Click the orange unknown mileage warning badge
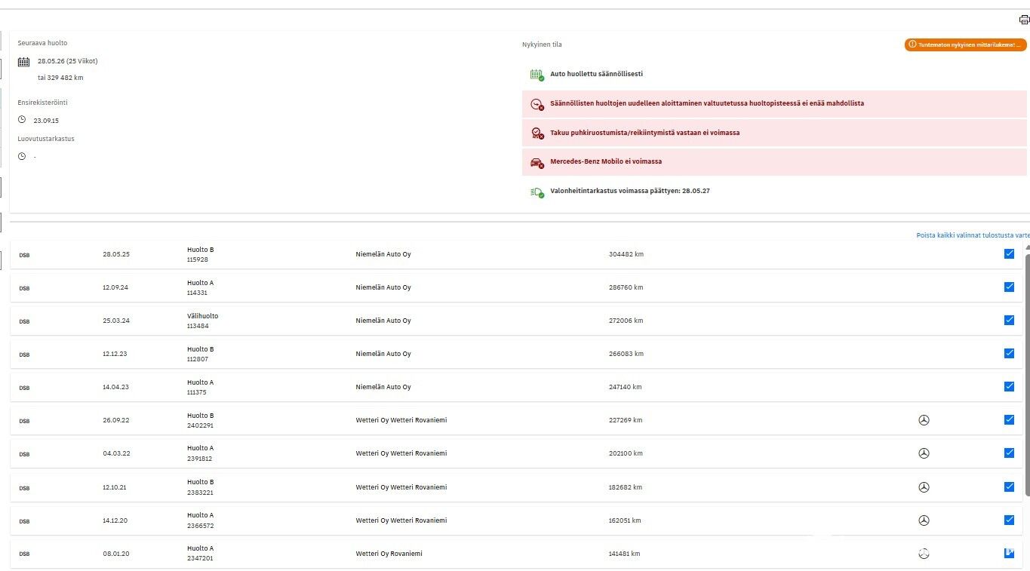The height and width of the screenshot is (571, 1030). 965,45
